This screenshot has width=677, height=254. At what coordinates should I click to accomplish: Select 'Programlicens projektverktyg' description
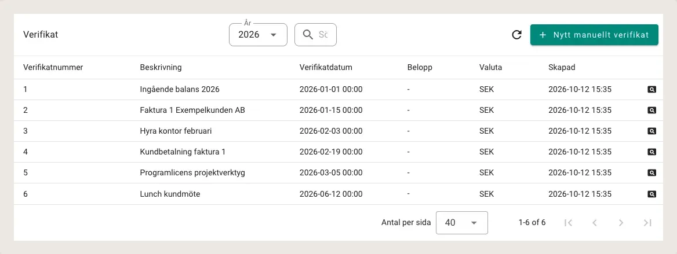tap(192, 172)
